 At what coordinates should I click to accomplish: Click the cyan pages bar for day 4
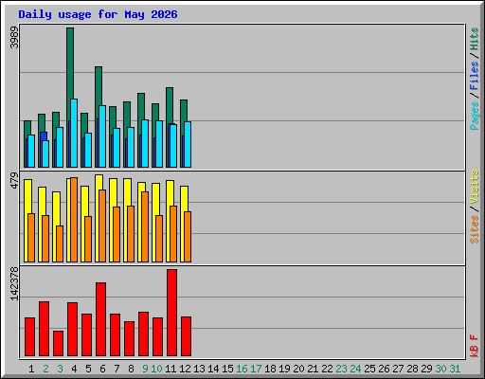[74, 134]
